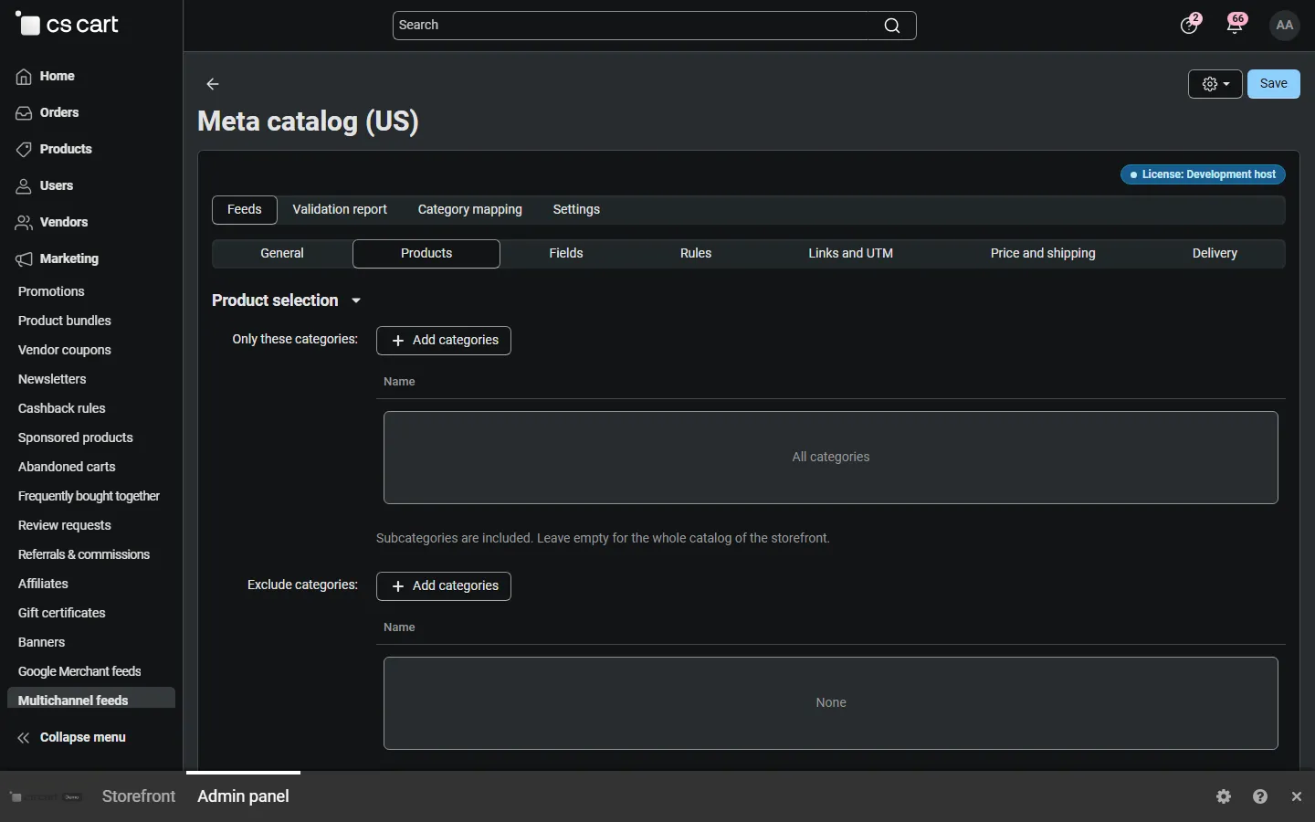Viewport: 1315px width, 822px height.
Task: Open Abandoned carts
Action: click(x=67, y=468)
